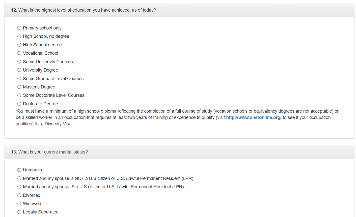Select 'Some Graduate Level Courses' option
Viewport: 356px width, 217px height.
[x=19, y=79]
